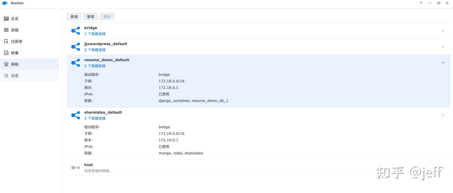
Task: Click the 映像 images sidebar icon
Action: tap(6, 53)
